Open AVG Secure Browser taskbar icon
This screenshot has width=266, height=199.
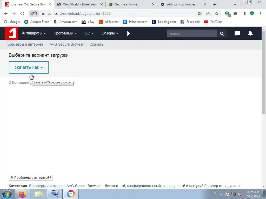point(71,194)
